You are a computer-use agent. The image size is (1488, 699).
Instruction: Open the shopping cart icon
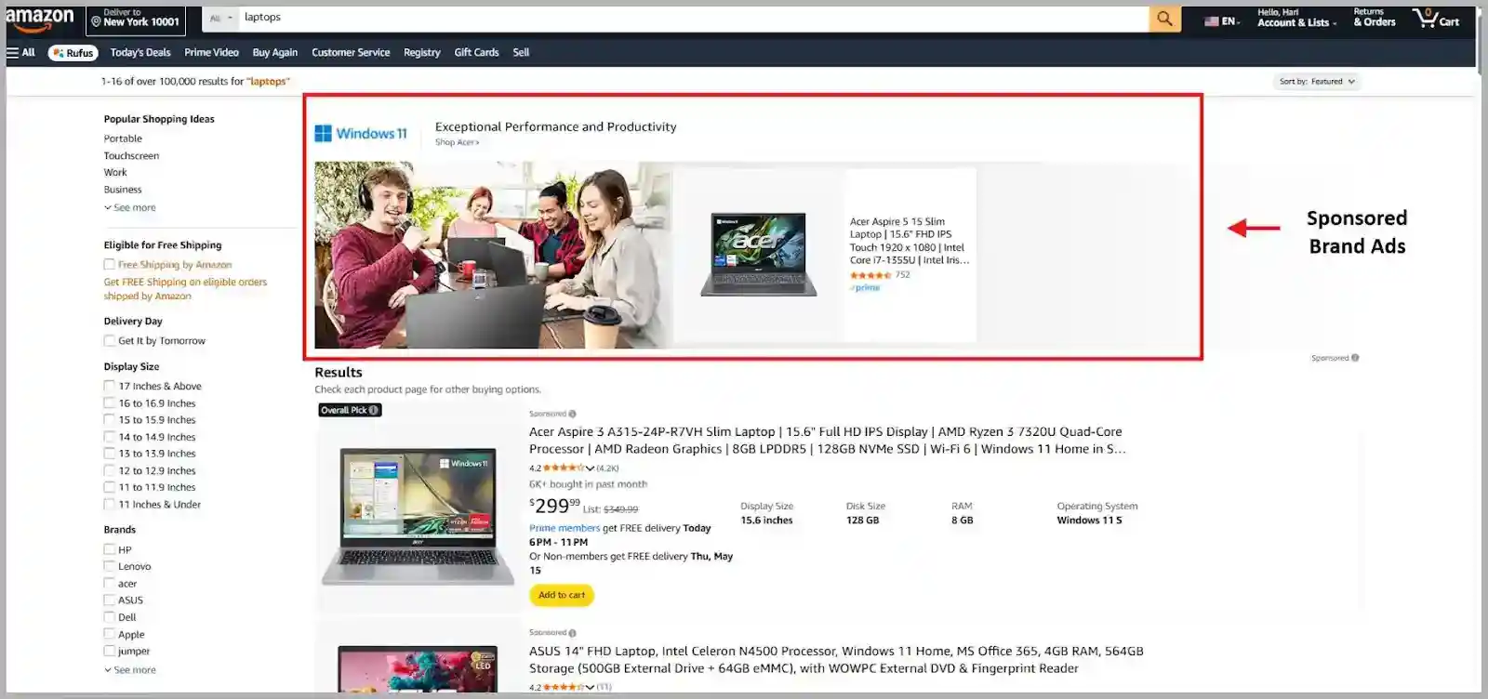(1435, 19)
